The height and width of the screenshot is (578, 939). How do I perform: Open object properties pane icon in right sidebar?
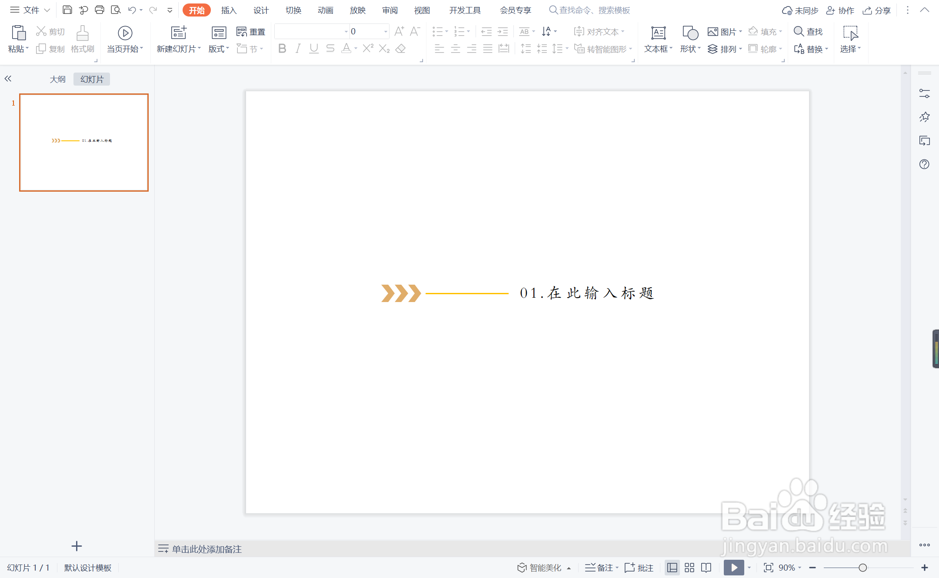point(924,93)
